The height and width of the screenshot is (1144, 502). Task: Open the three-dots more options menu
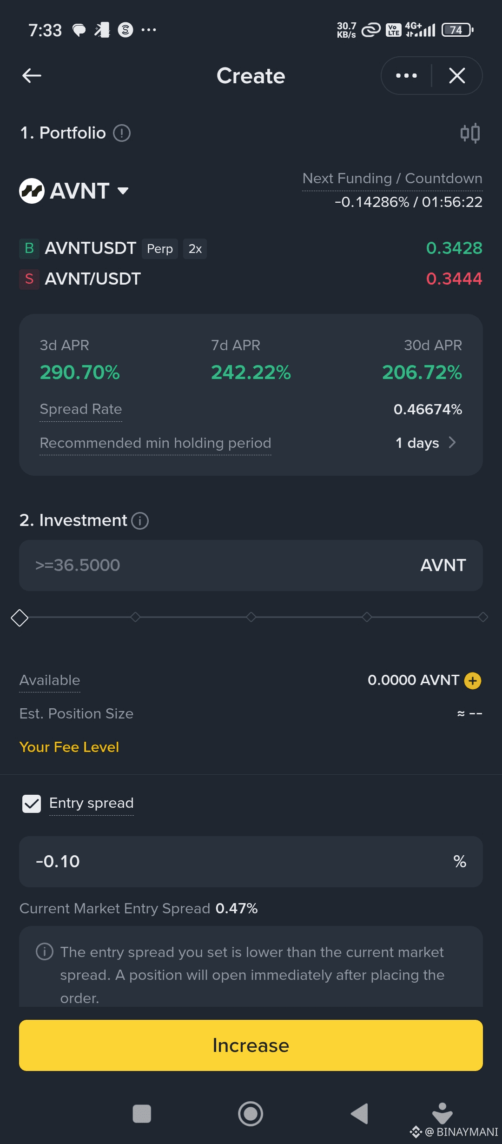[x=406, y=75]
